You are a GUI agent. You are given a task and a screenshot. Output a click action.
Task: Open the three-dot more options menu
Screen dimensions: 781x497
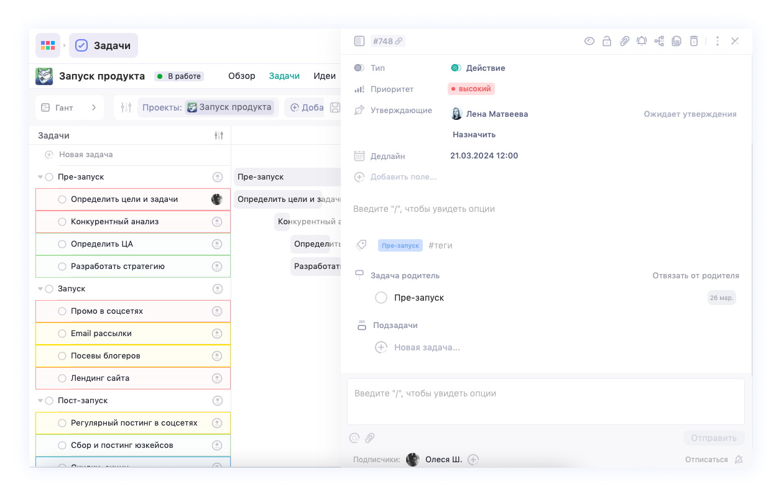718,41
